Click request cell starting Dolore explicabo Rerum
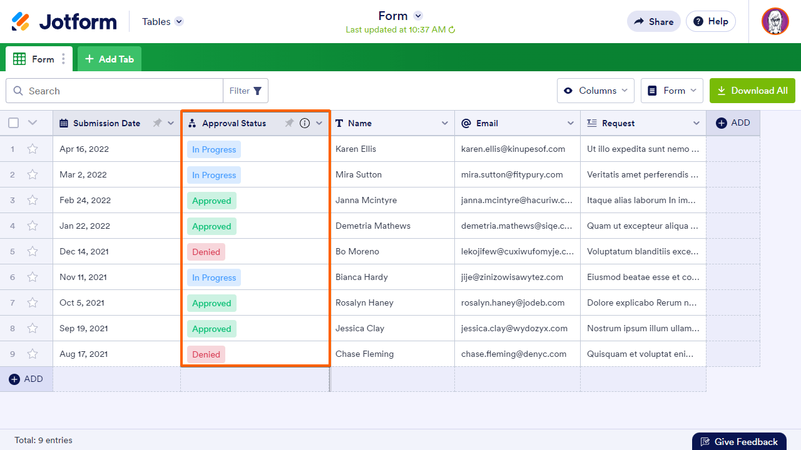Viewport: 801px width, 450px height. pyautogui.click(x=643, y=302)
